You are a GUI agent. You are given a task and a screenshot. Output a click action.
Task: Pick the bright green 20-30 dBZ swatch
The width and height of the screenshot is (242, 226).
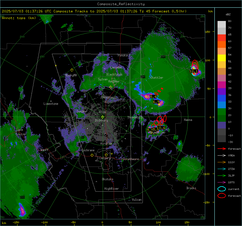(x=222, y=112)
